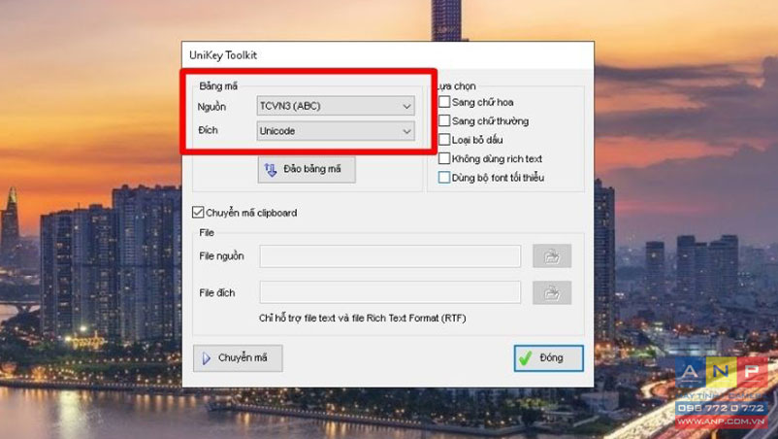778x439 pixels.
Task: Click the Chuyển mã button
Action: point(239,358)
